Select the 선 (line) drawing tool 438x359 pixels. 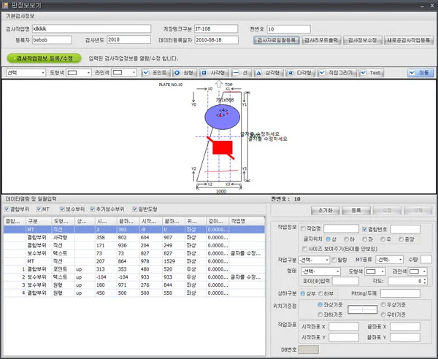pyautogui.click(x=242, y=73)
